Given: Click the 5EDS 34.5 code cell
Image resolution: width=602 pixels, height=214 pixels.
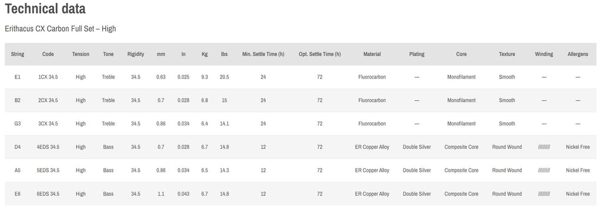Looking at the screenshot, I should coord(48,171).
